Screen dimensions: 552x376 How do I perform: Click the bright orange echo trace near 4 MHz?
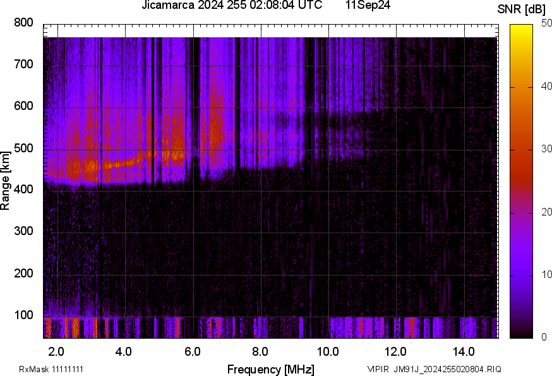point(120,164)
